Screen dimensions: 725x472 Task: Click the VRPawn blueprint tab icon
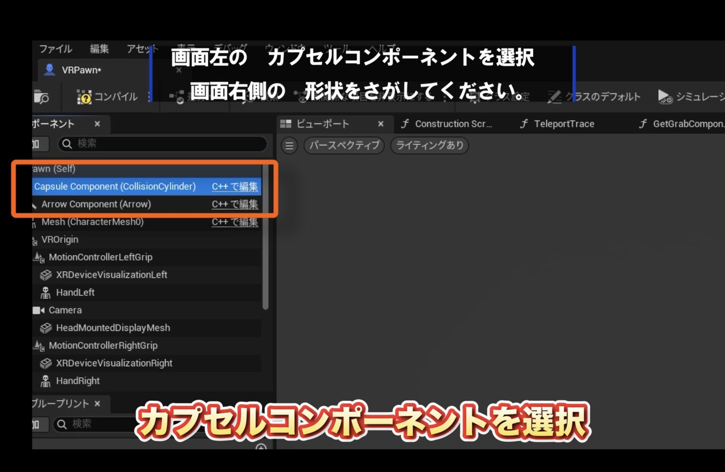(x=49, y=70)
